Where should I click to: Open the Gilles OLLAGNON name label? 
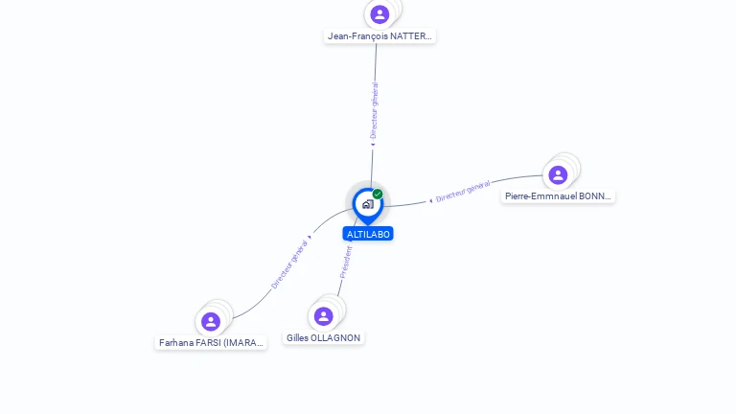tap(323, 338)
